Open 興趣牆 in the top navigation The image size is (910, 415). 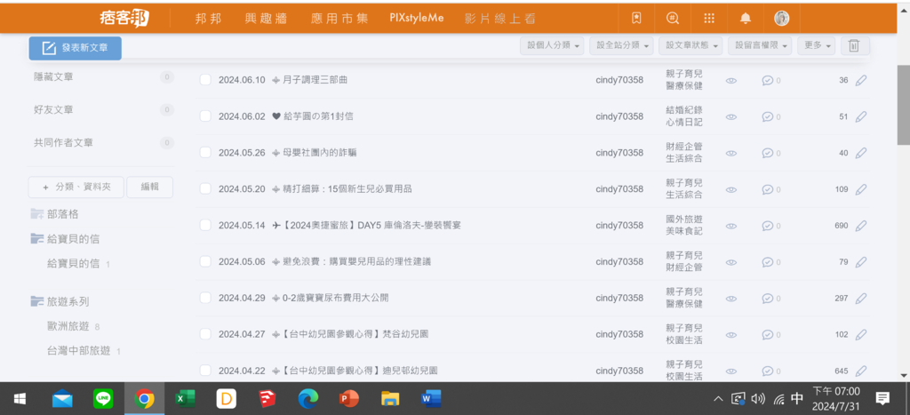pos(266,19)
